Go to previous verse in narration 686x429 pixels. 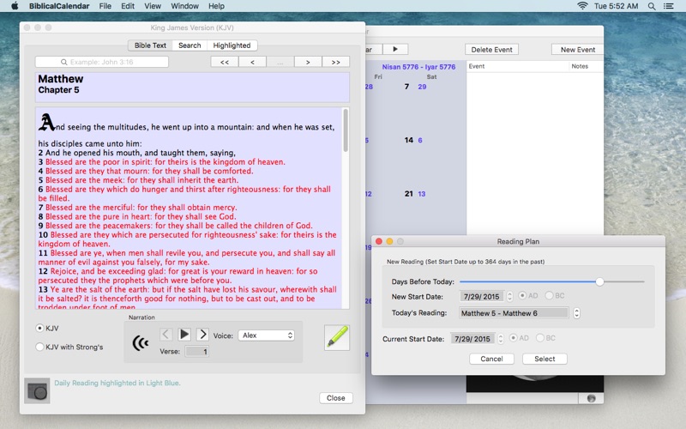165,335
